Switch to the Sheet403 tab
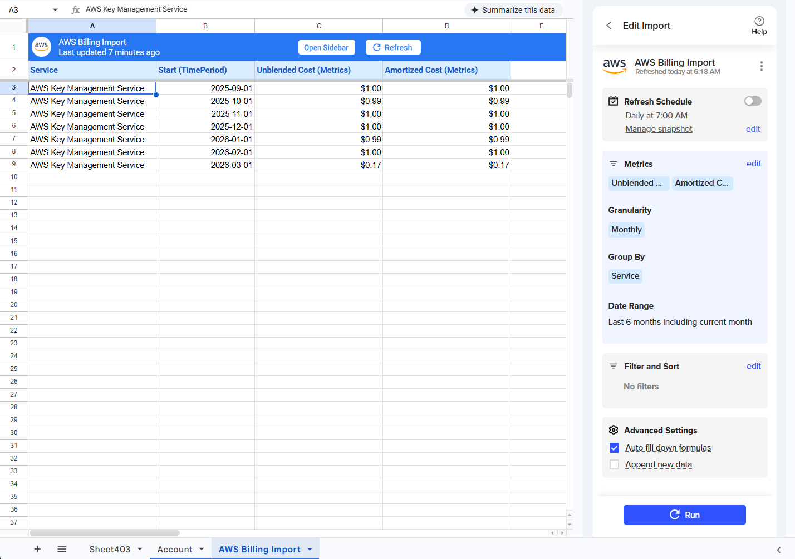This screenshot has height=559, width=795. coord(110,549)
